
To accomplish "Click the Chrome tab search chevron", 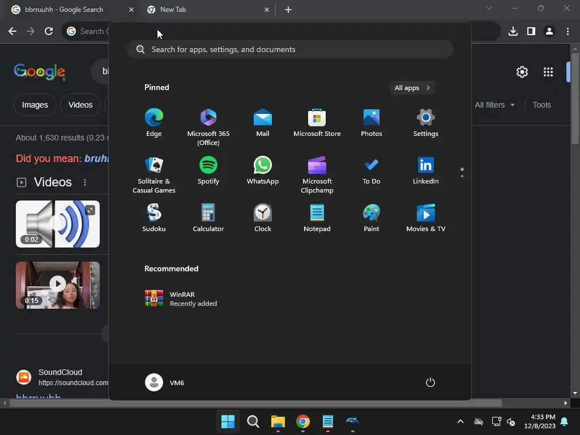I will pos(489,8).
